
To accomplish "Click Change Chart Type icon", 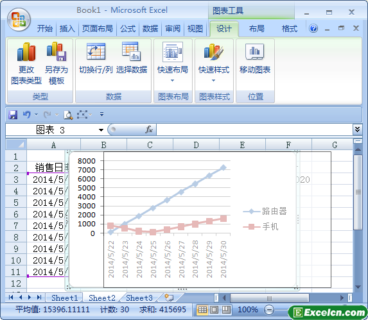I will [26, 52].
